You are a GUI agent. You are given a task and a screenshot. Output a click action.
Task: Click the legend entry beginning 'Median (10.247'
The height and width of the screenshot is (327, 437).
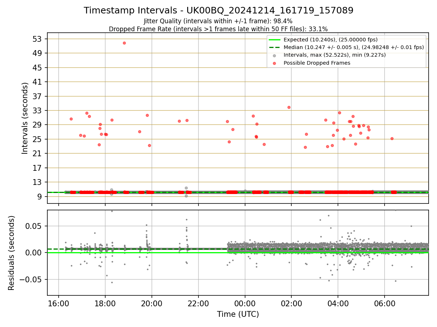click(354, 47)
